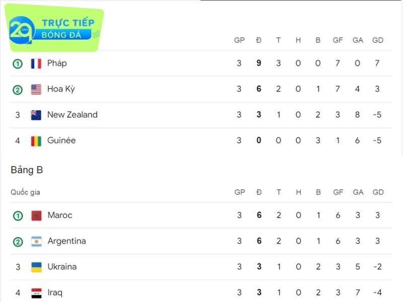The width and height of the screenshot is (403, 302).
Task: Open the Maroc team link
Action: 60,215
